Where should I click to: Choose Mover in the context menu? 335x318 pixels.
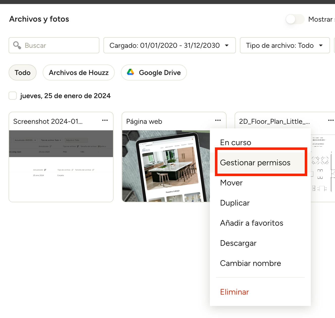[231, 183]
